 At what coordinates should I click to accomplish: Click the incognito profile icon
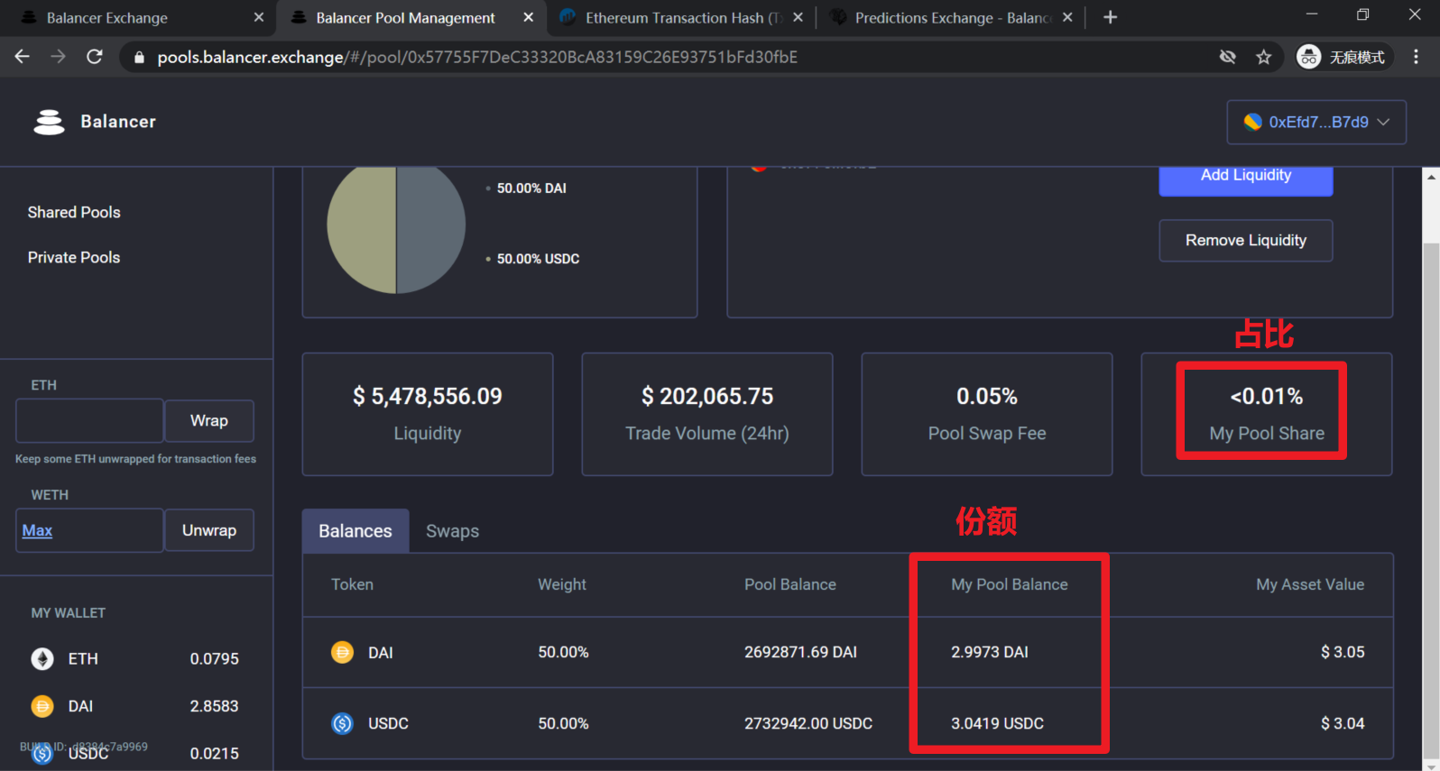click(x=1308, y=57)
